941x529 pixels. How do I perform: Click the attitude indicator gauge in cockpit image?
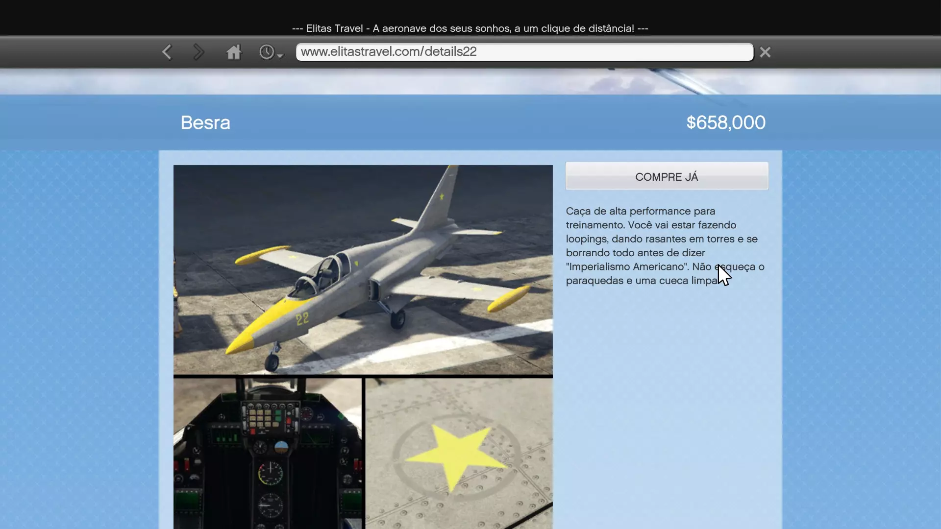pyautogui.click(x=281, y=446)
